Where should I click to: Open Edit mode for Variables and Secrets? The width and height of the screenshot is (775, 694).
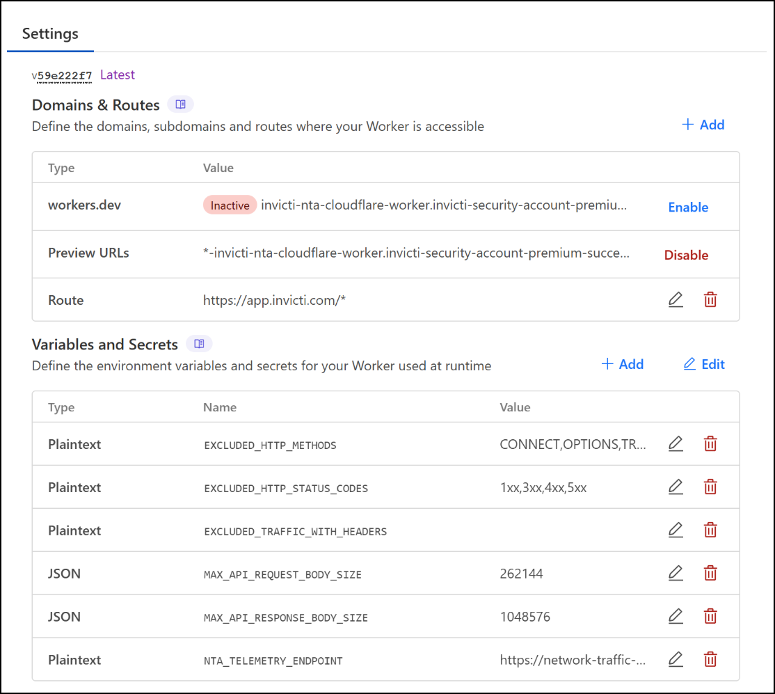[704, 363]
